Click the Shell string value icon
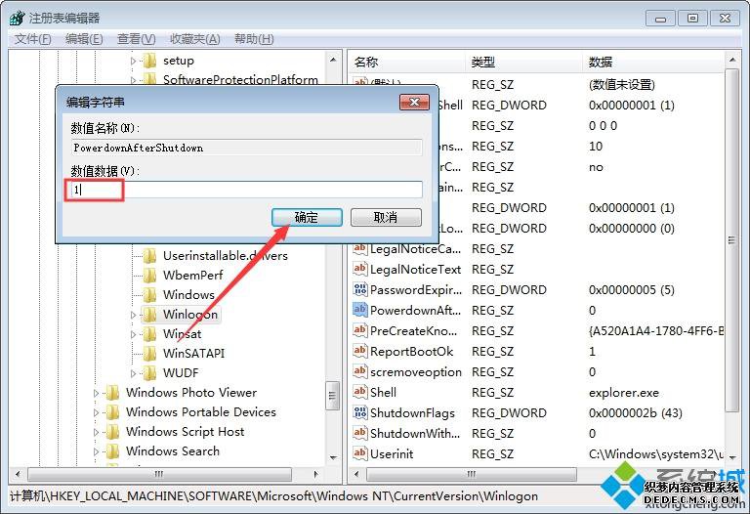The width and height of the screenshot is (750, 514). [x=359, y=393]
